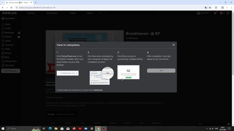234x131 pixels.
Task: Open the Robux tab in Roblox header
Action: point(90,13)
